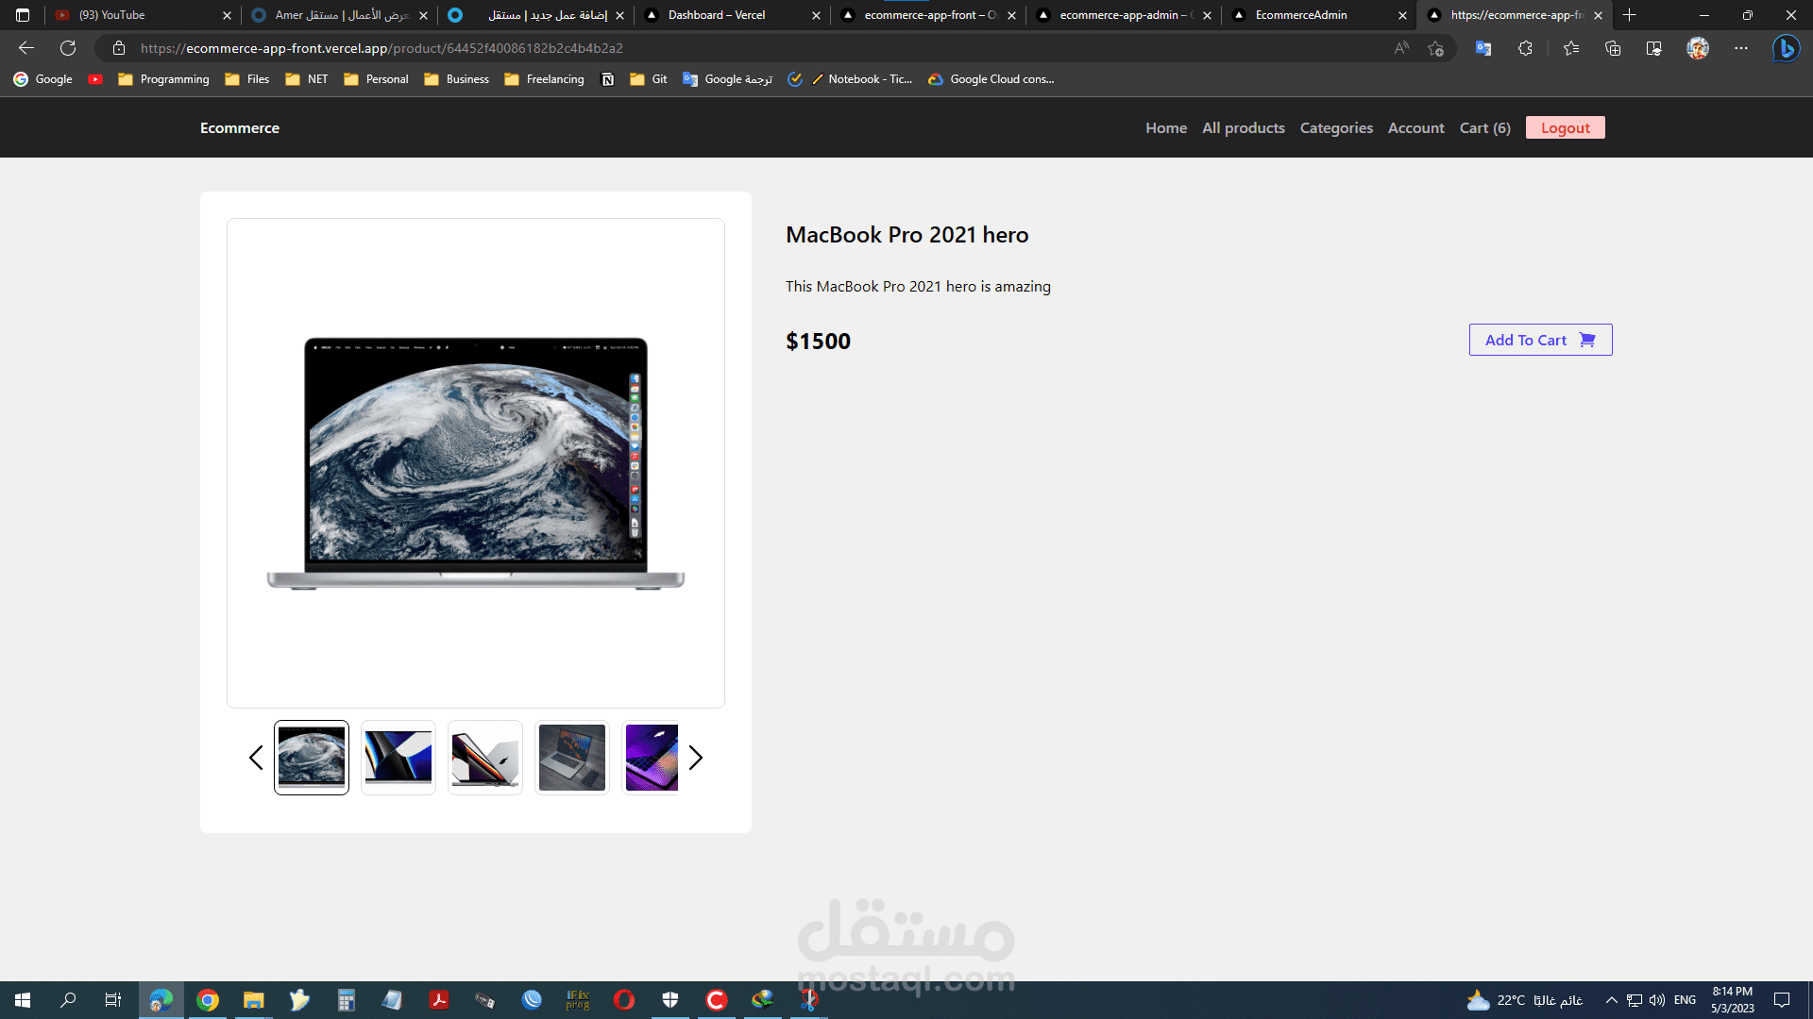Add page to favorites star icon
Image resolution: width=1813 pixels, height=1019 pixels.
(1435, 48)
